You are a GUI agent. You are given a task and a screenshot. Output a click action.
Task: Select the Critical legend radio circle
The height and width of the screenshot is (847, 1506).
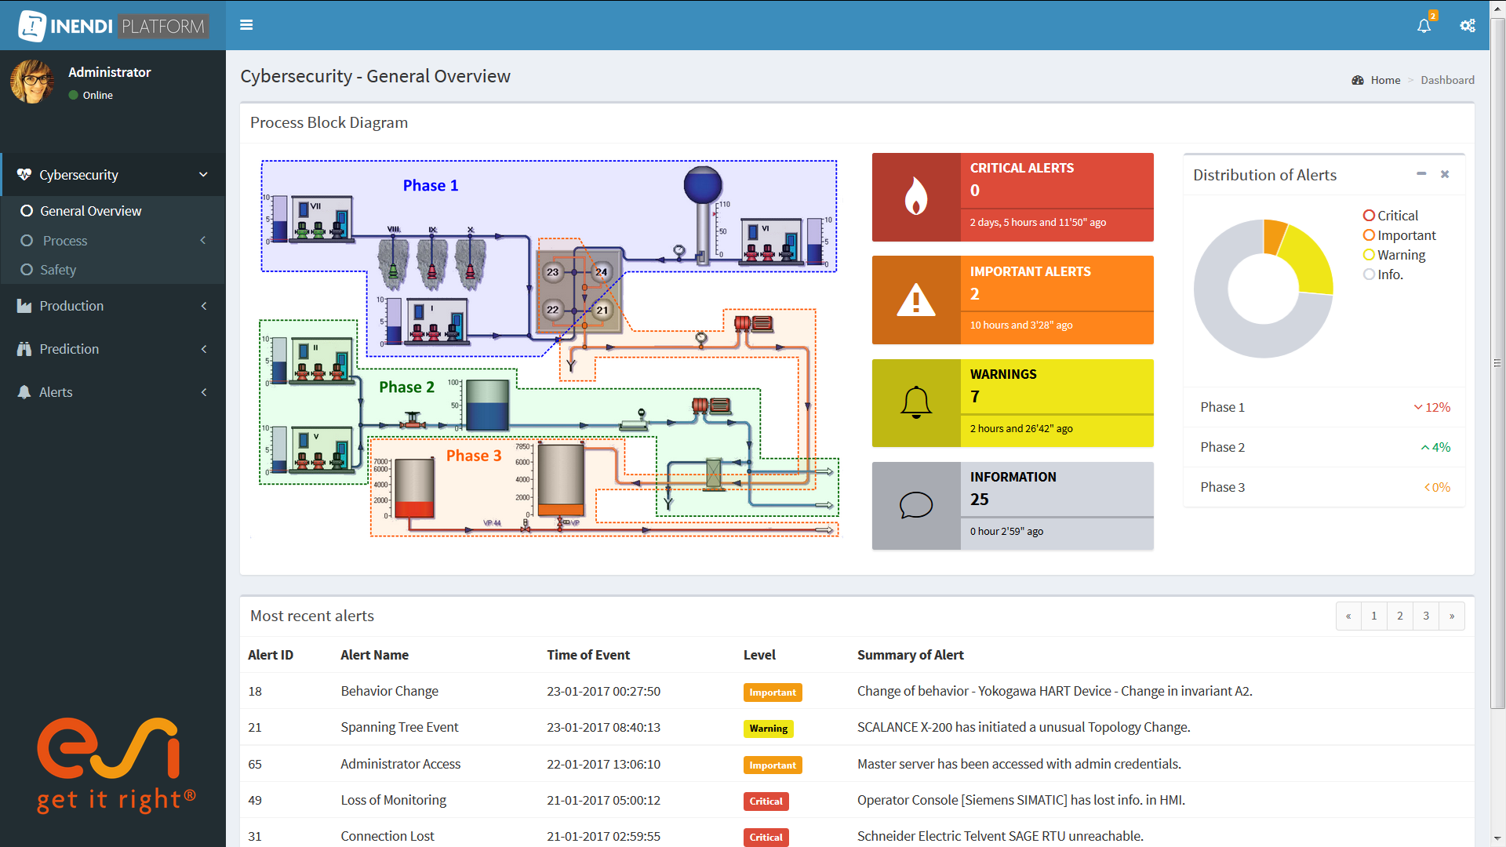pos(1369,216)
